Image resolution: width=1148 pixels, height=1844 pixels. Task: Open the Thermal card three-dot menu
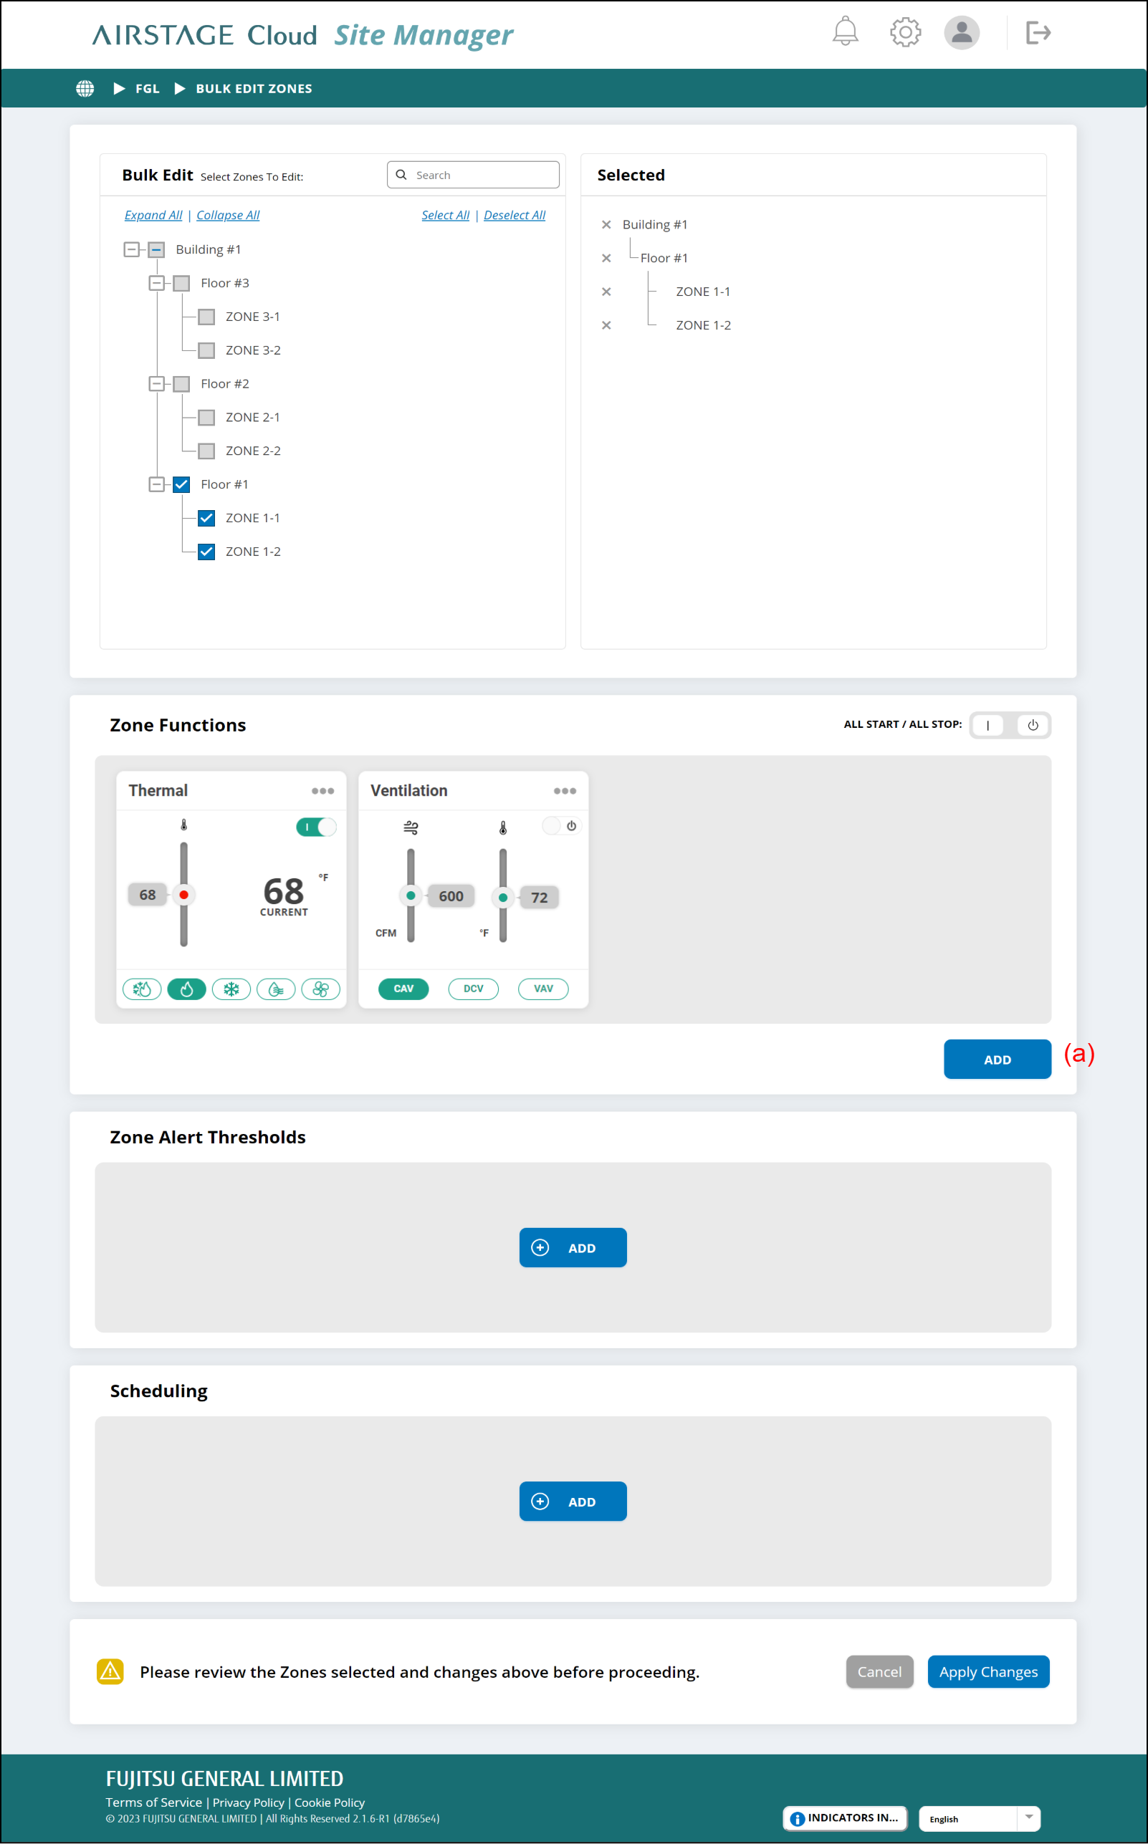point(322,791)
